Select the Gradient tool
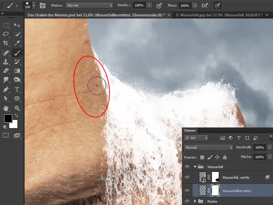The image size is (273, 205). point(17,71)
